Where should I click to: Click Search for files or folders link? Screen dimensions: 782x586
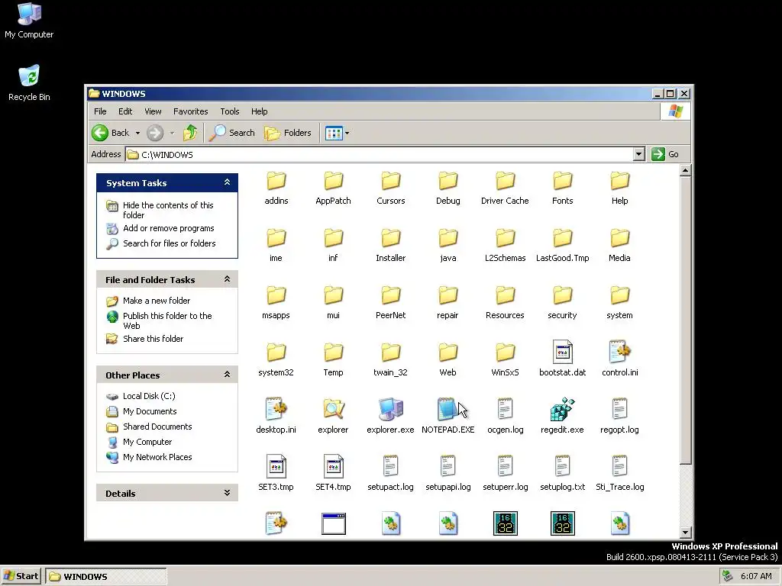click(x=169, y=243)
